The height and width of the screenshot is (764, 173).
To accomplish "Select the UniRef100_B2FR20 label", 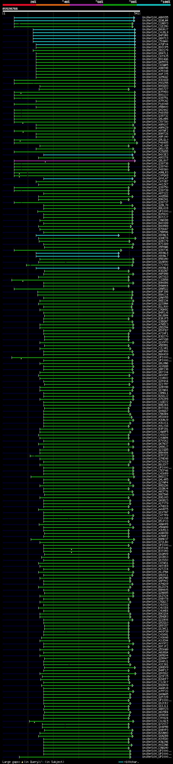I will pyautogui.click(x=155, y=214).
